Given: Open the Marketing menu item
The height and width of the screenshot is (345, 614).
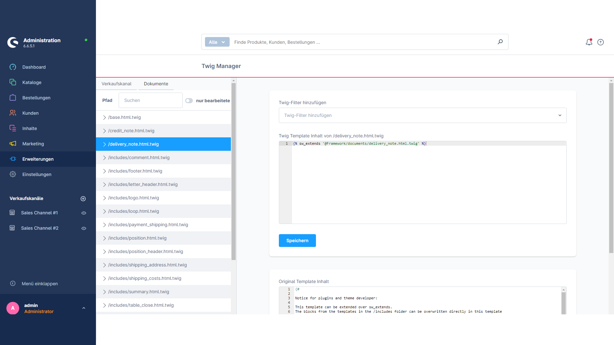Looking at the screenshot, I should click(x=48, y=144).
